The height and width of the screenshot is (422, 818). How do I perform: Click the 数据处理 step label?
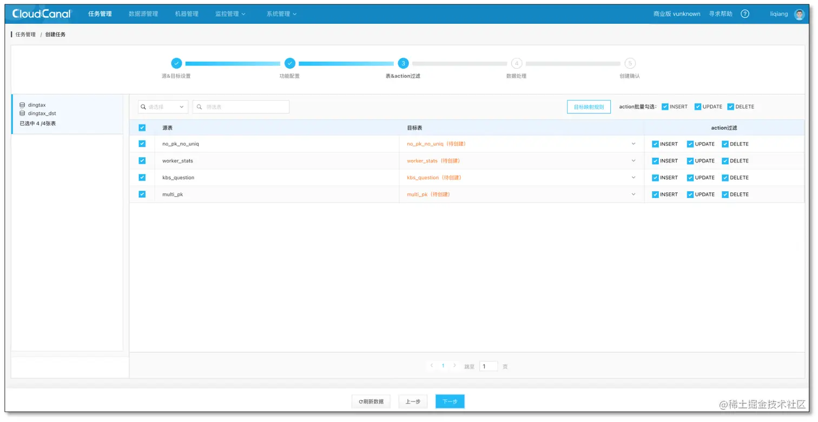[x=516, y=76]
